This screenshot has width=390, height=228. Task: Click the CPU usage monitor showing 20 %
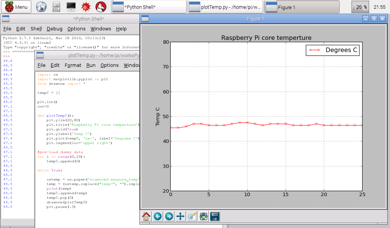360,7
